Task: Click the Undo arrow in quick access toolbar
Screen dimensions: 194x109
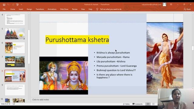Action: [x=8, y=5]
